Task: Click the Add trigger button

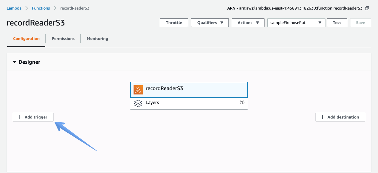Action: pyautogui.click(x=33, y=117)
